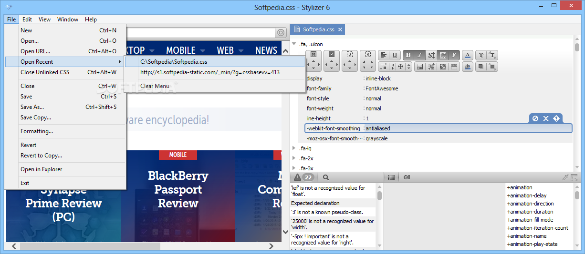Open the Window menu
This screenshot has height=254, width=585.
click(68, 20)
